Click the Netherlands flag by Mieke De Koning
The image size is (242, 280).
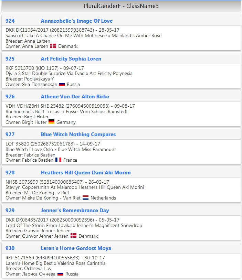[85, 198]
